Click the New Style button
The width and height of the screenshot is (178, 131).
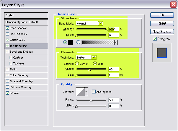tap(162, 32)
